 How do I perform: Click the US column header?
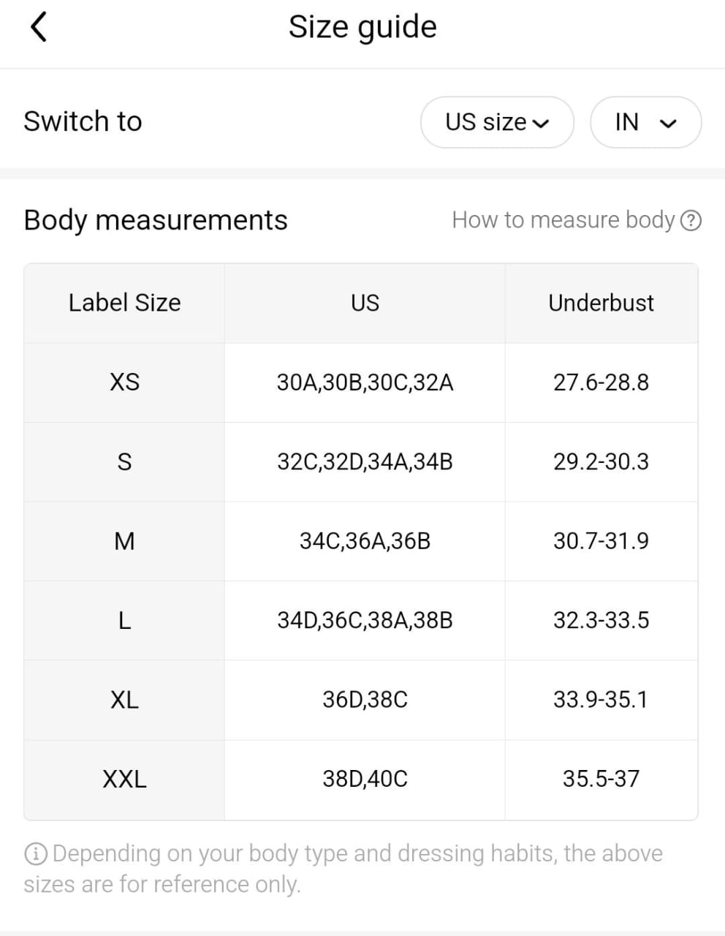click(x=365, y=303)
